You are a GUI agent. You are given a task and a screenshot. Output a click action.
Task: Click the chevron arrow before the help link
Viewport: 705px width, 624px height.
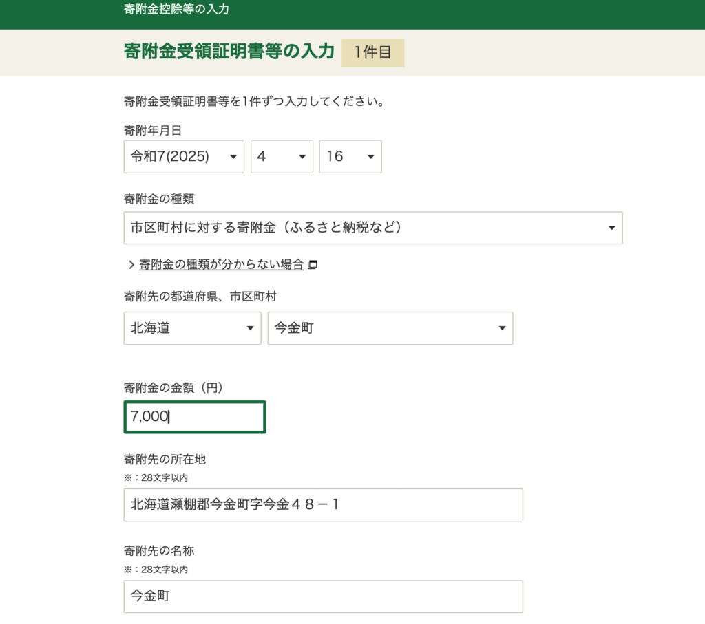(131, 265)
